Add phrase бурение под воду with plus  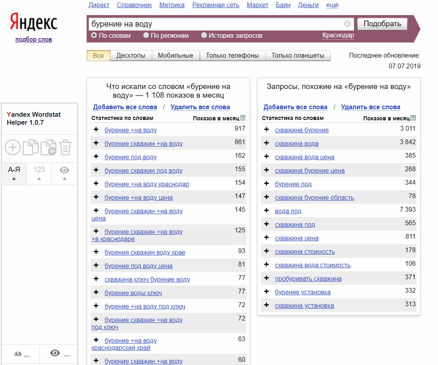(x=96, y=156)
